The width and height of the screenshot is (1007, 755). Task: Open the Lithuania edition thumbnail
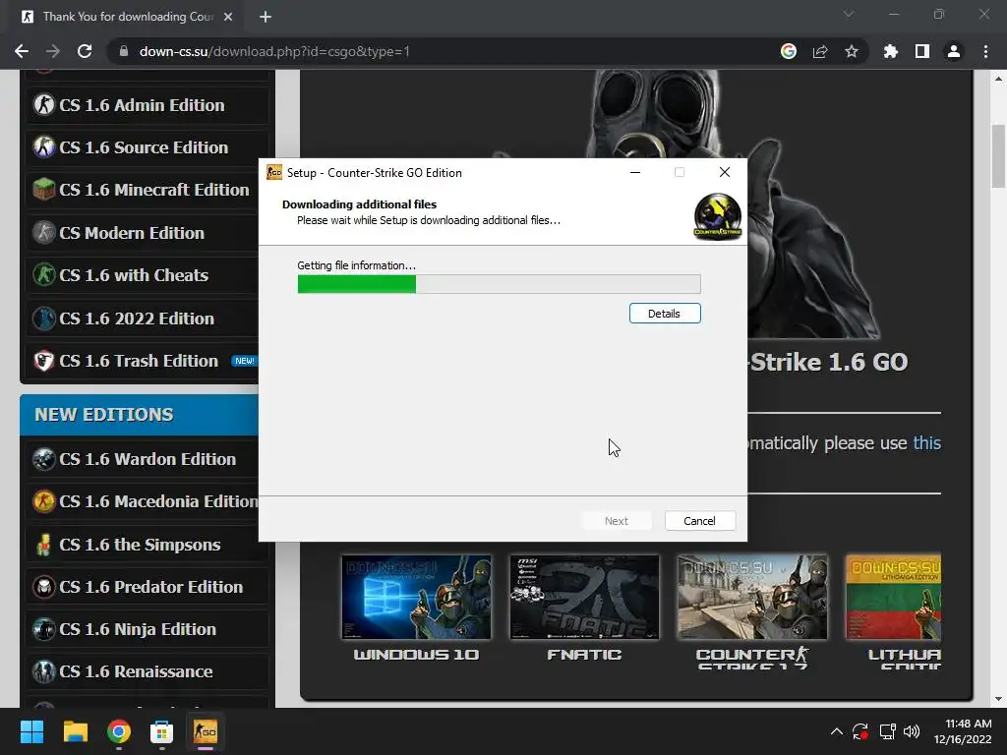(893, 597)
